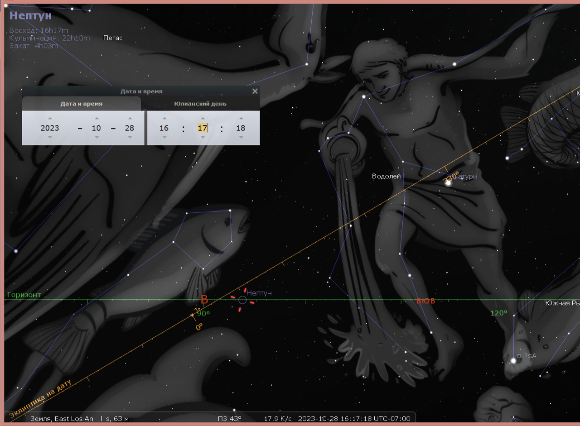Click the Закат: 4h03m info line
This screenshot has width=580, height=426.
[x=34, y=46]
